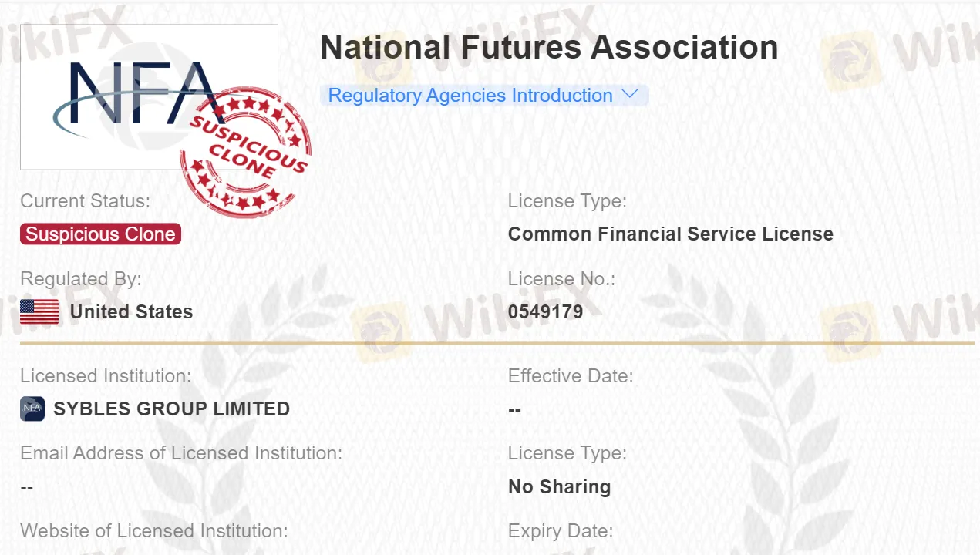
Task: Click license number 0549179
Action: (545, 311)
